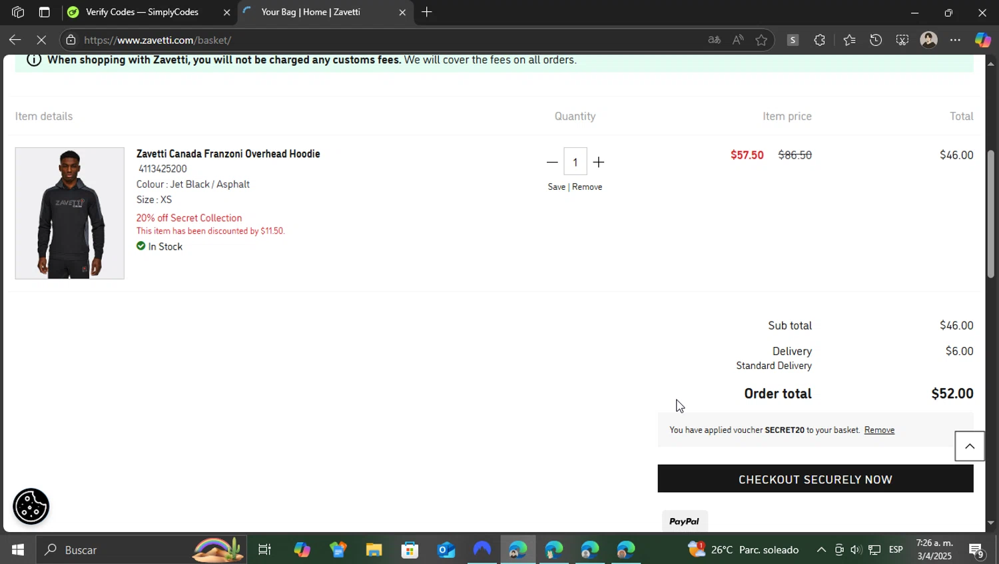Open Task View on the taskbar
The height and width of the screenshot is (564, 999).
(x=265, y=549)
